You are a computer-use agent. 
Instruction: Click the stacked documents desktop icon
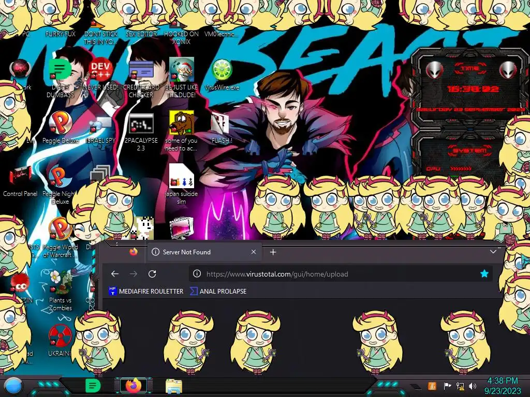click(x=100, y=174)
